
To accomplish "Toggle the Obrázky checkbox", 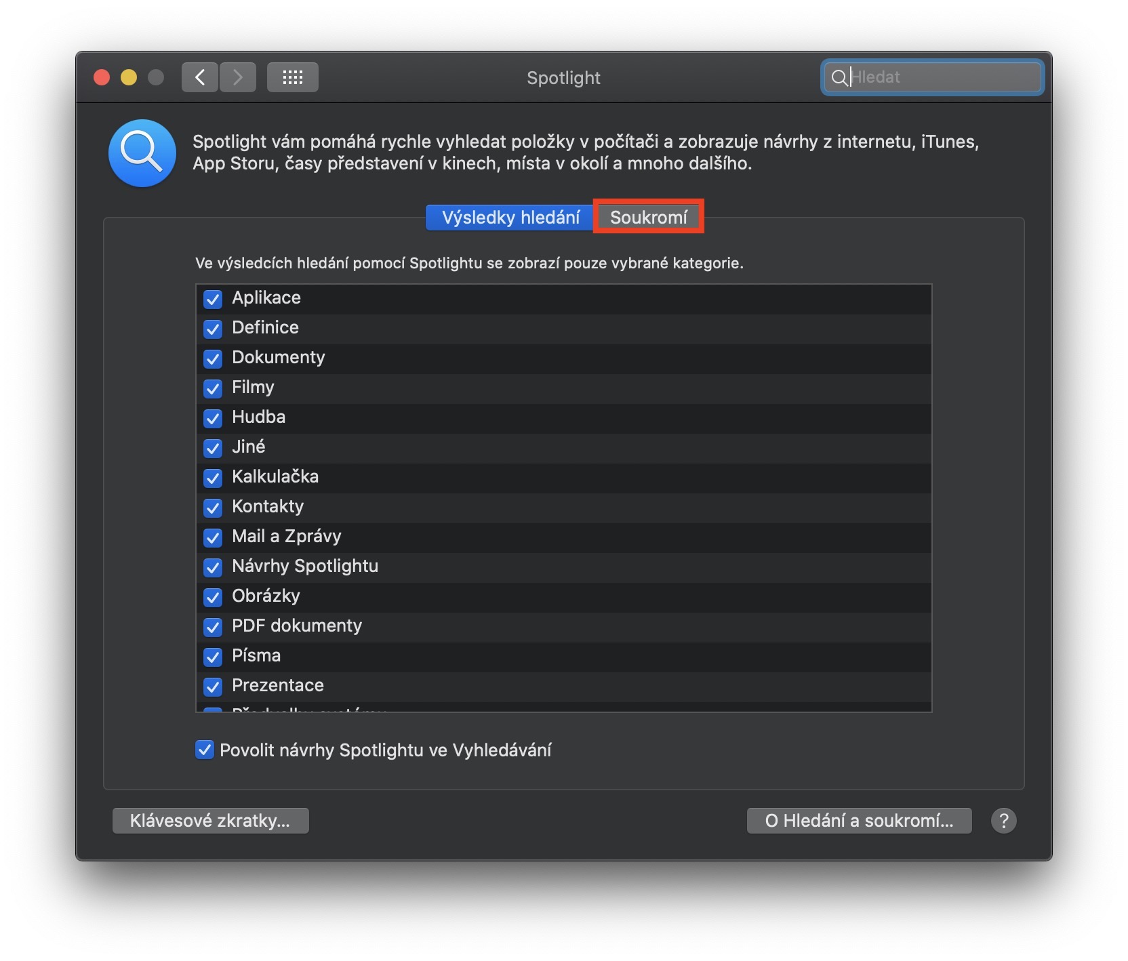I will 213,597.
